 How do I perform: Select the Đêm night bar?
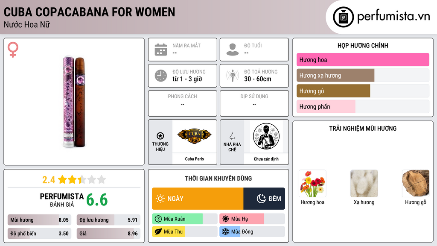click(x=264, y=199)
